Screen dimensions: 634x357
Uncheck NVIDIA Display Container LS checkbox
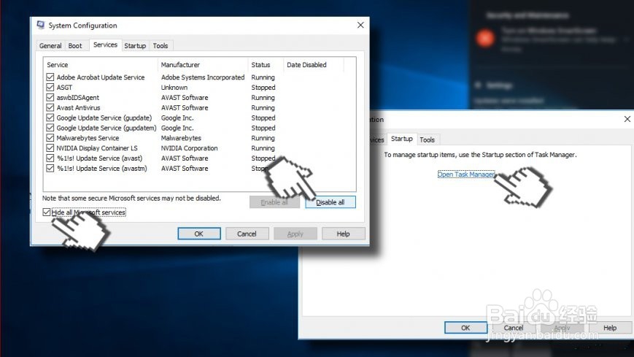pyautogui.click(x=50, y=147)
